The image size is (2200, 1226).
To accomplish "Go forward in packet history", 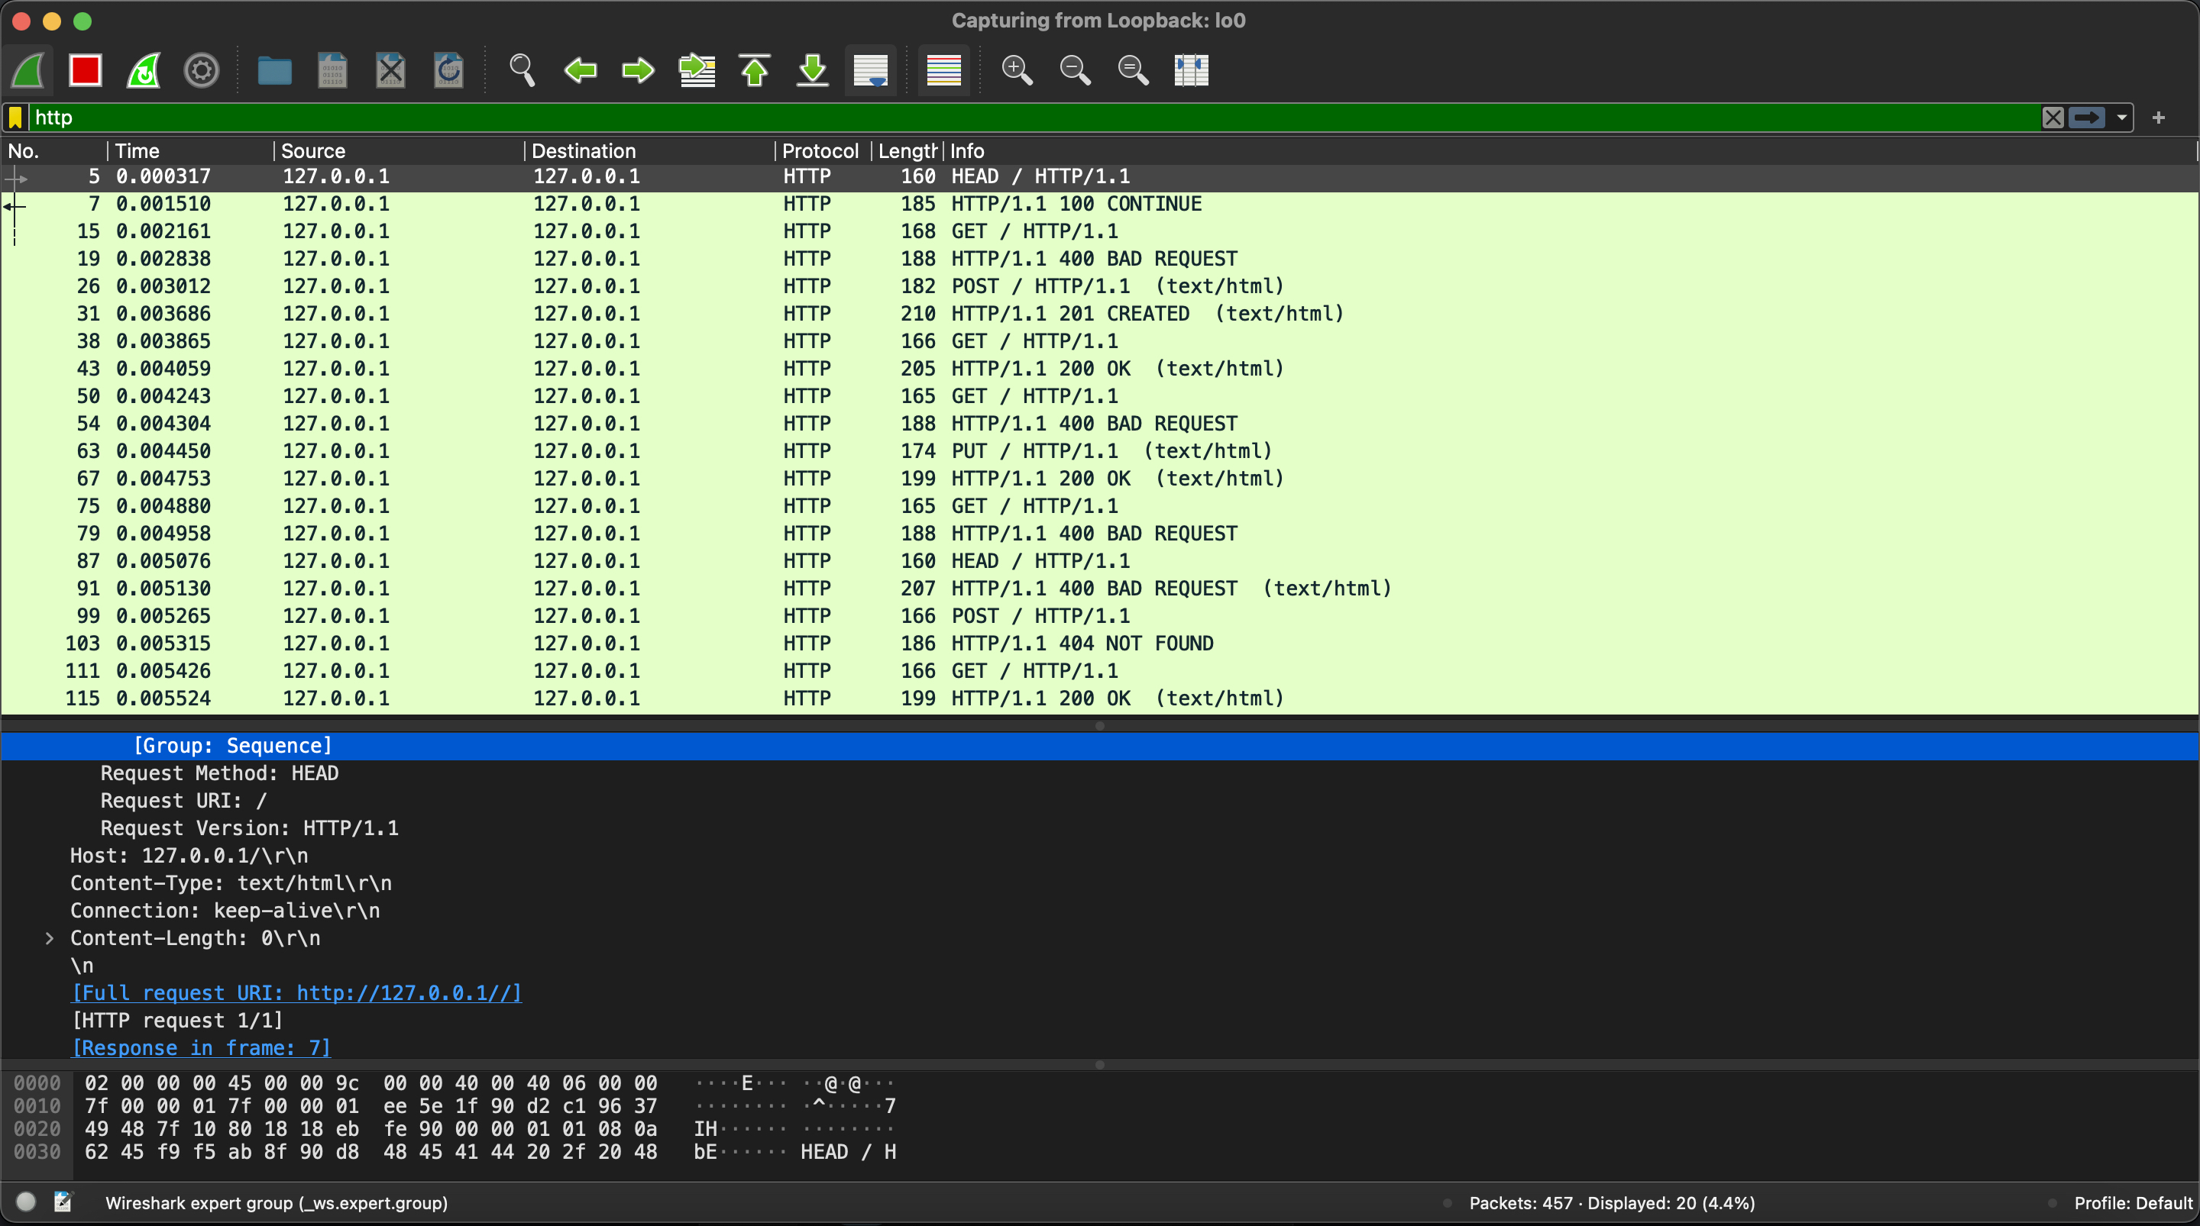I will tap(638, 70).
